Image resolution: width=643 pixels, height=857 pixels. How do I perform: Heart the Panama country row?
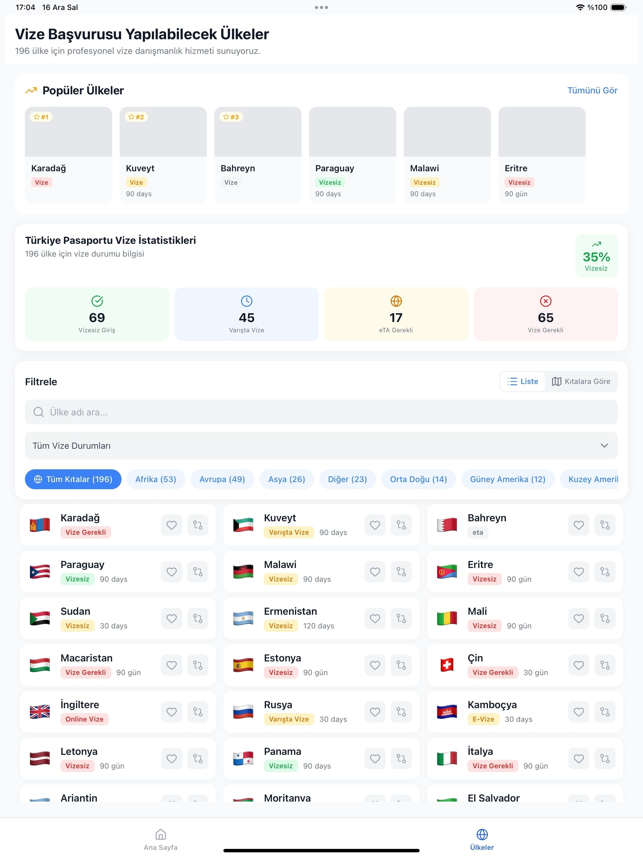tap(375, 758)
